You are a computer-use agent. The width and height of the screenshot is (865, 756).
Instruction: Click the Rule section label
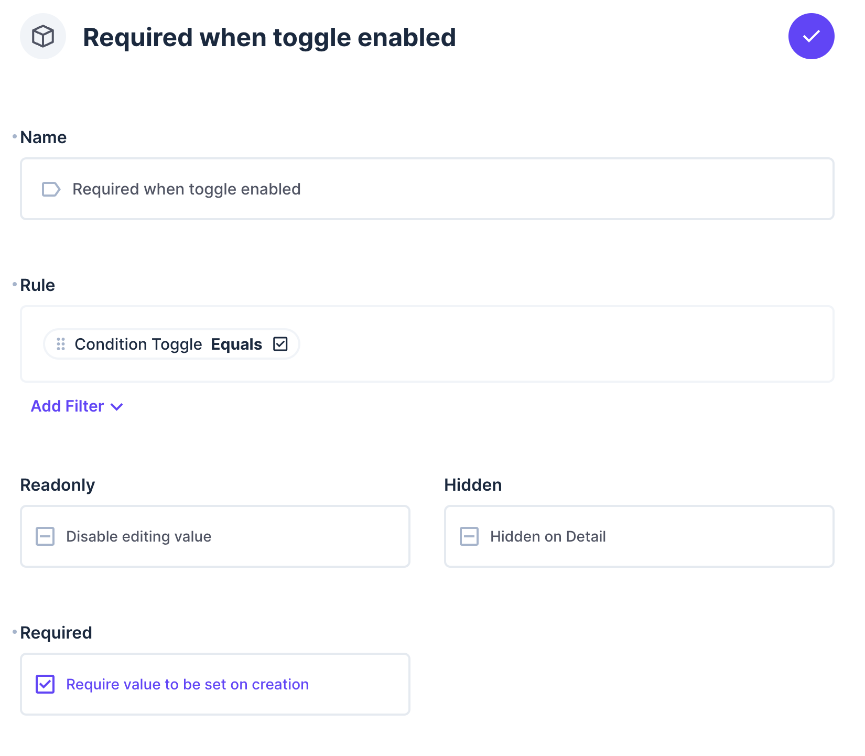tap(37, 285)
